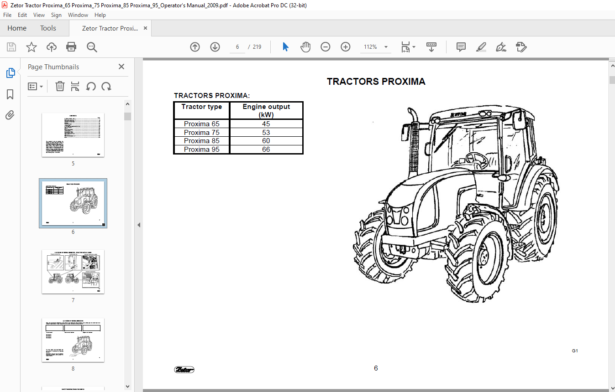Click the Stamp tool icon
Image resolution: width=615 pixels, height=392 pixels.
pyautogui.click(x=521, y=47)
